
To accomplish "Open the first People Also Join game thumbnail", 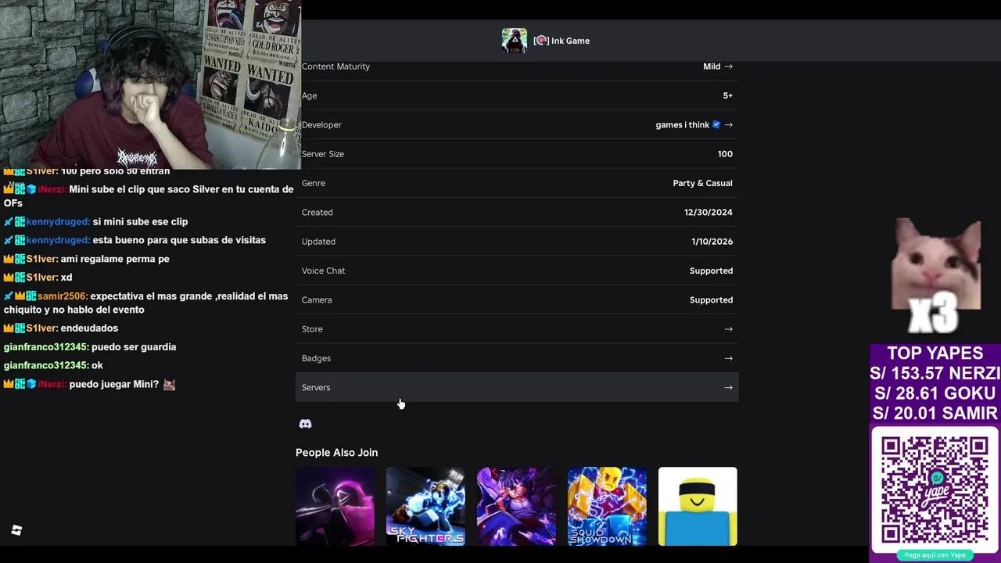I will pyautogui.click(x=335, y=506).
